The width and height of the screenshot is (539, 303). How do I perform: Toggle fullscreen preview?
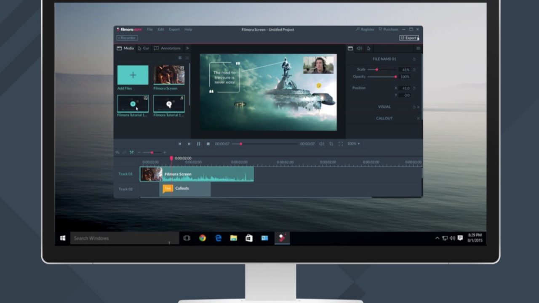click(340, 144)
